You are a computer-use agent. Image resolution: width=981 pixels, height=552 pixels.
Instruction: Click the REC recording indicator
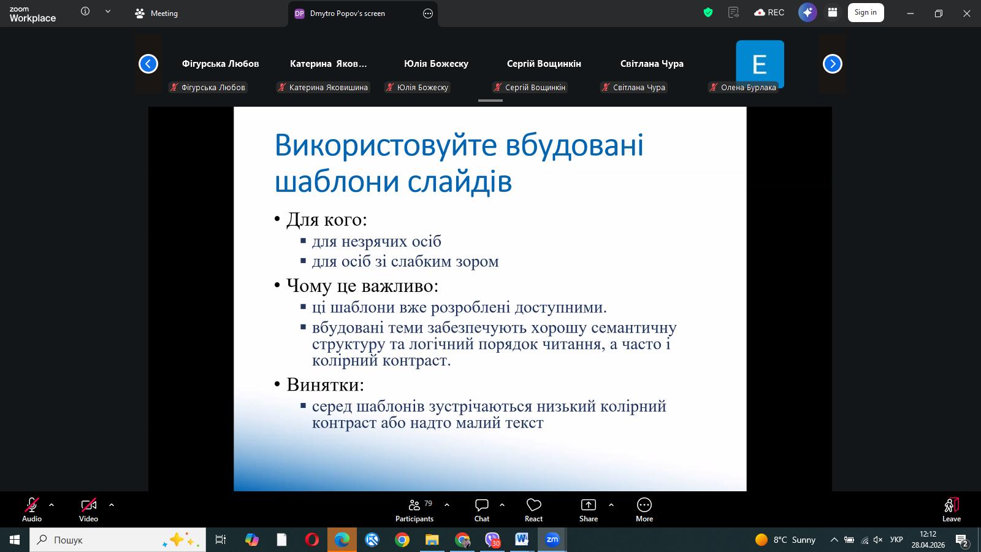(x=769, y=12)
